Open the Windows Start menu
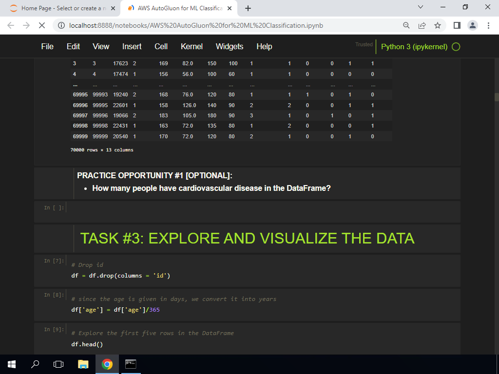This screenshot has width=499, height=374. (12, 364)
